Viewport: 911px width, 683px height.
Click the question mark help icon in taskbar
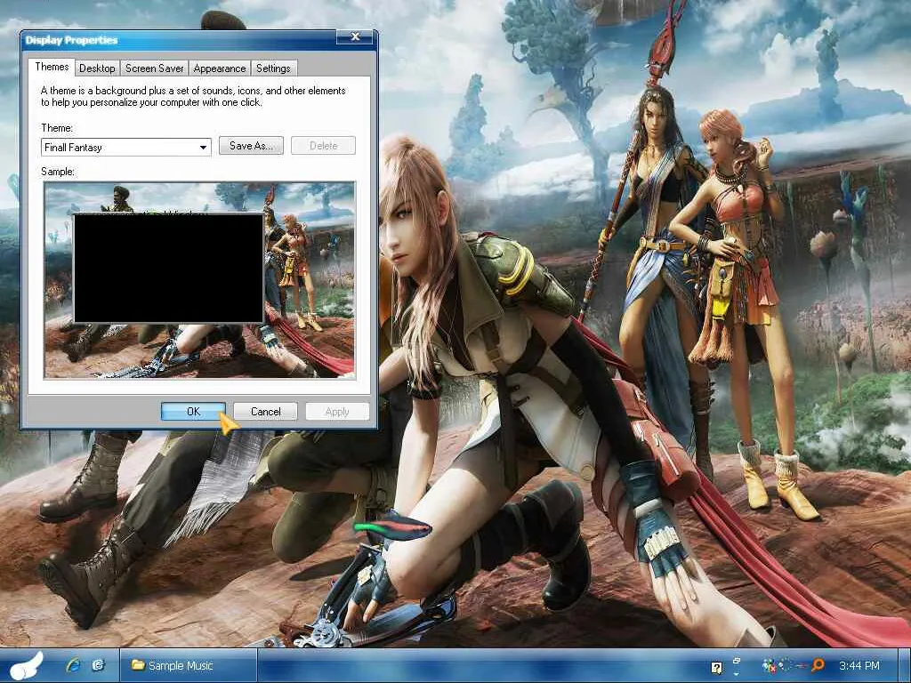coord(717,667)
